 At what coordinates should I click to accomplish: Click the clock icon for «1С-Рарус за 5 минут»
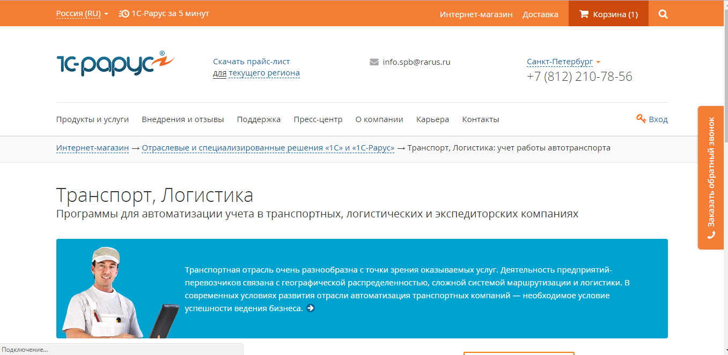coord(123,13)
